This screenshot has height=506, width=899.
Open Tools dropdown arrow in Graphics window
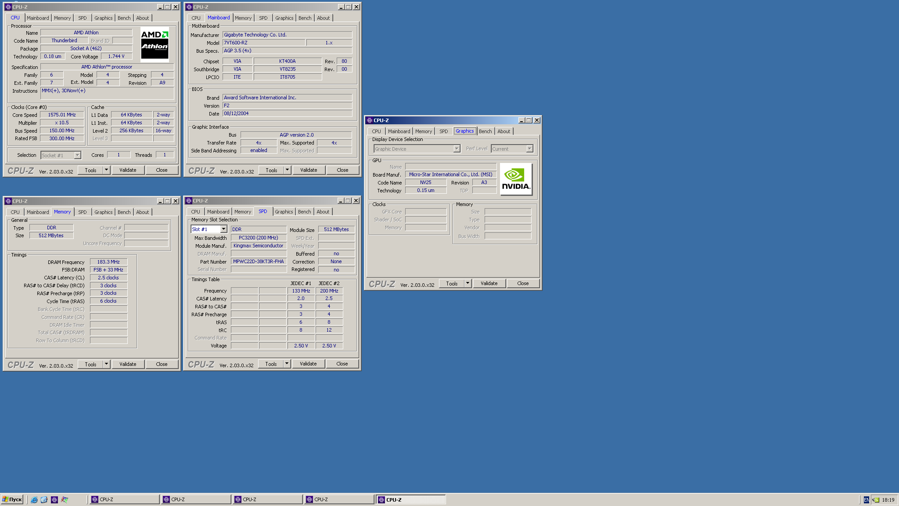(x=467, y=283)
